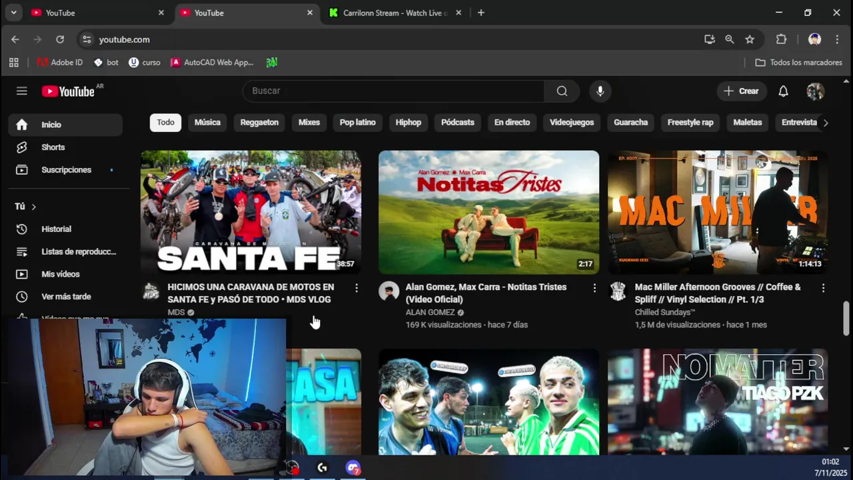Open Listas de reproducción in the sidebar
This screenshot has width=853, height=480.
[x=65, y=251]
